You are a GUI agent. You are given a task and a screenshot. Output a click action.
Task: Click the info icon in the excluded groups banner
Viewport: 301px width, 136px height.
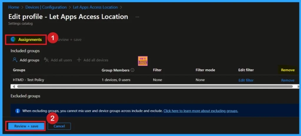pyautogui.click(x=18, y=111)
